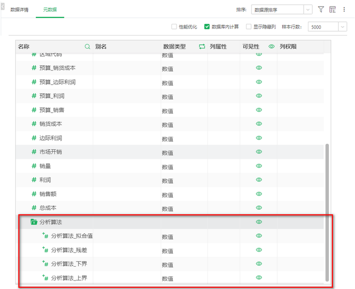Switch to the 数据详情 tab
Screen dimensions: 355x289
pyautogui.click(x=20, y=10)
